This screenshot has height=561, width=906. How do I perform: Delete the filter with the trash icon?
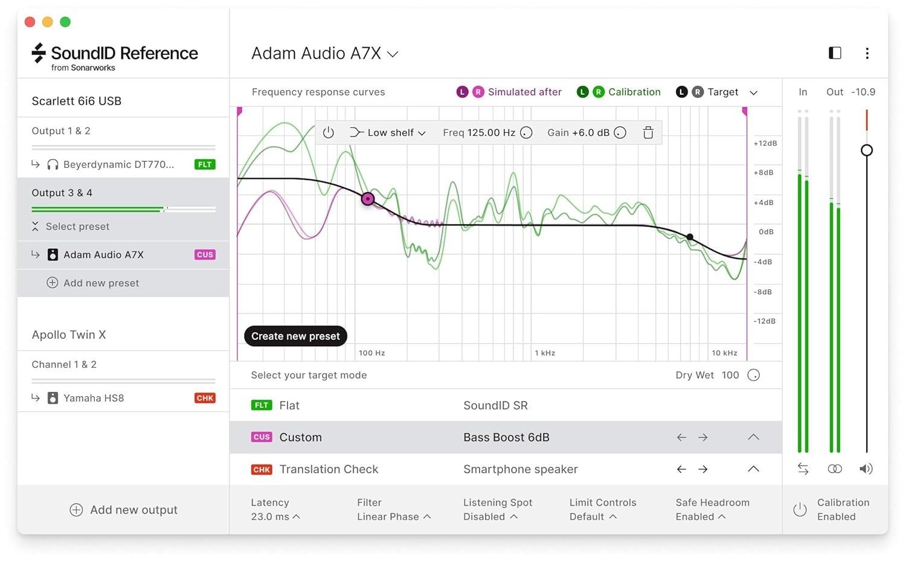click(648, 133)
